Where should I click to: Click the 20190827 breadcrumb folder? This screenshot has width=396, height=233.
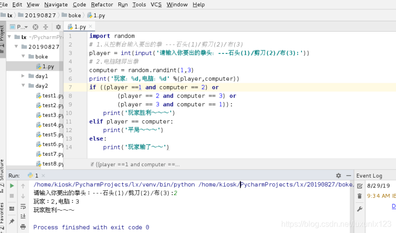click(37, 15)
